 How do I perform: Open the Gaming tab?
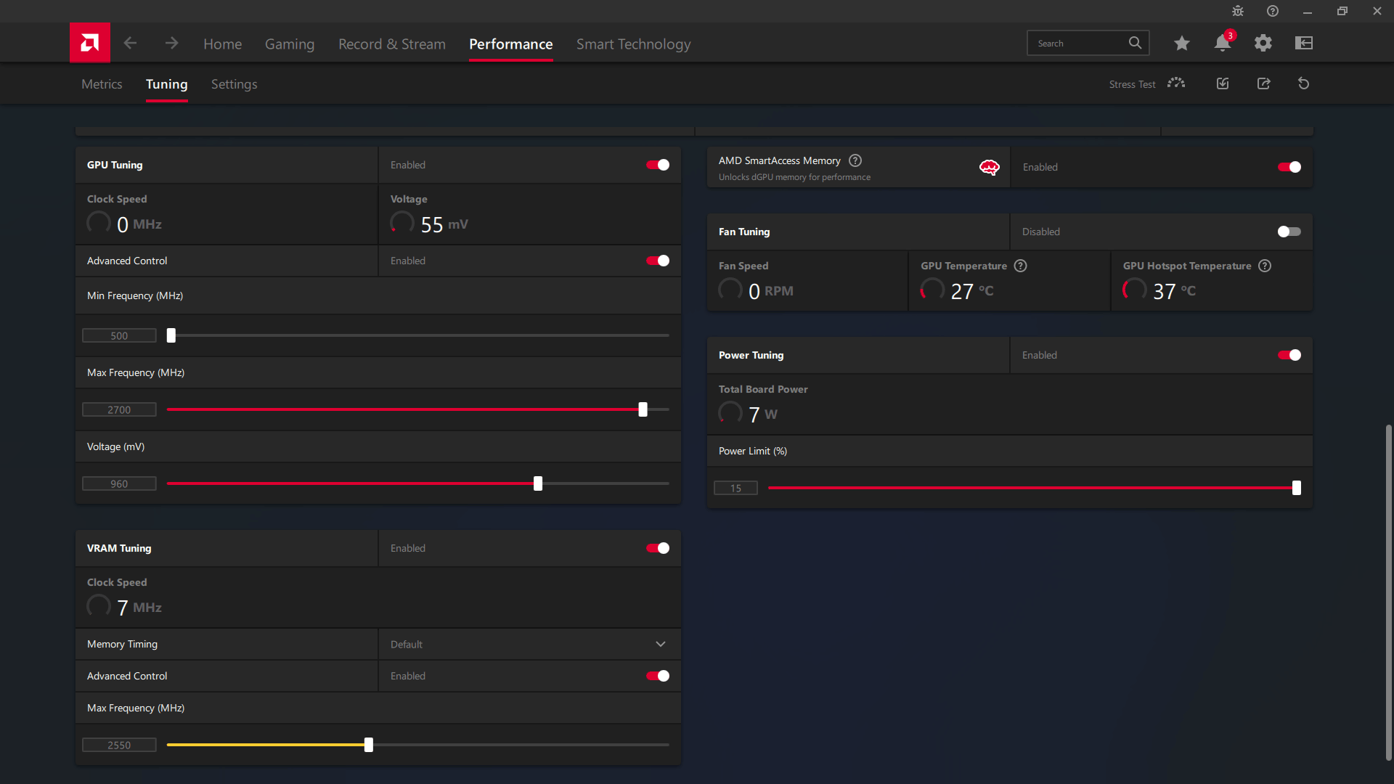point(290,44)
